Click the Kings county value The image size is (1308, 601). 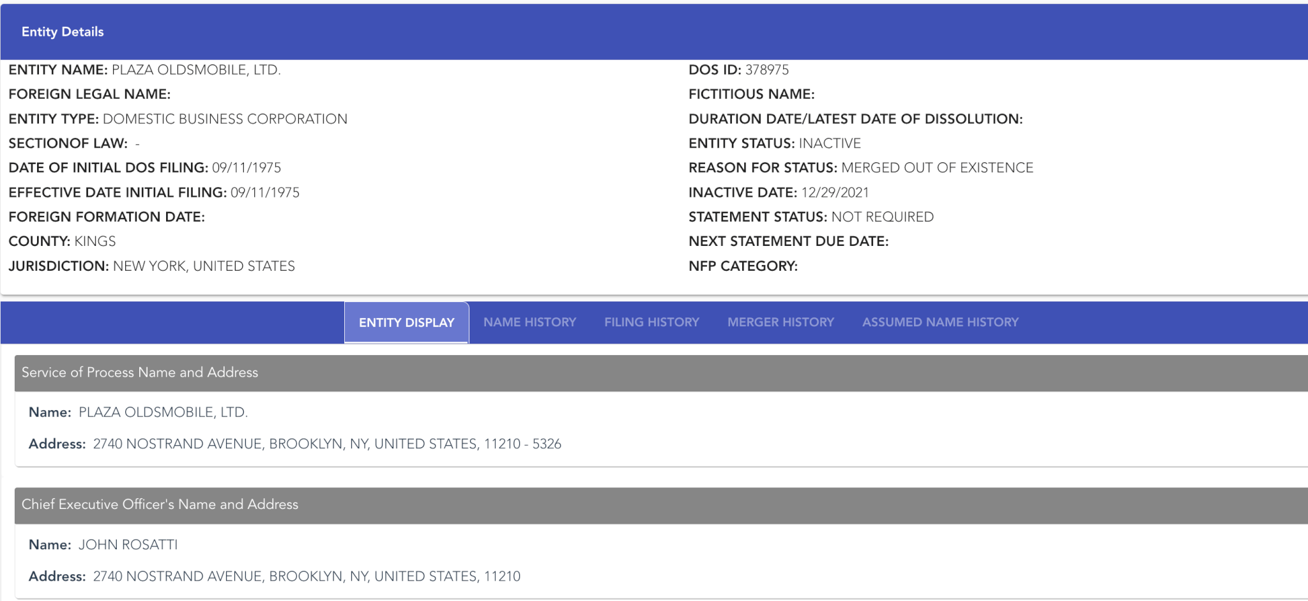pos(95,241)
